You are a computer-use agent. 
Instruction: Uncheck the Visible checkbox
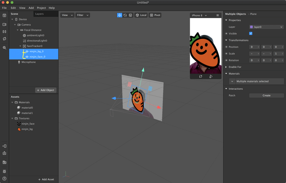(x=251, y=33)
